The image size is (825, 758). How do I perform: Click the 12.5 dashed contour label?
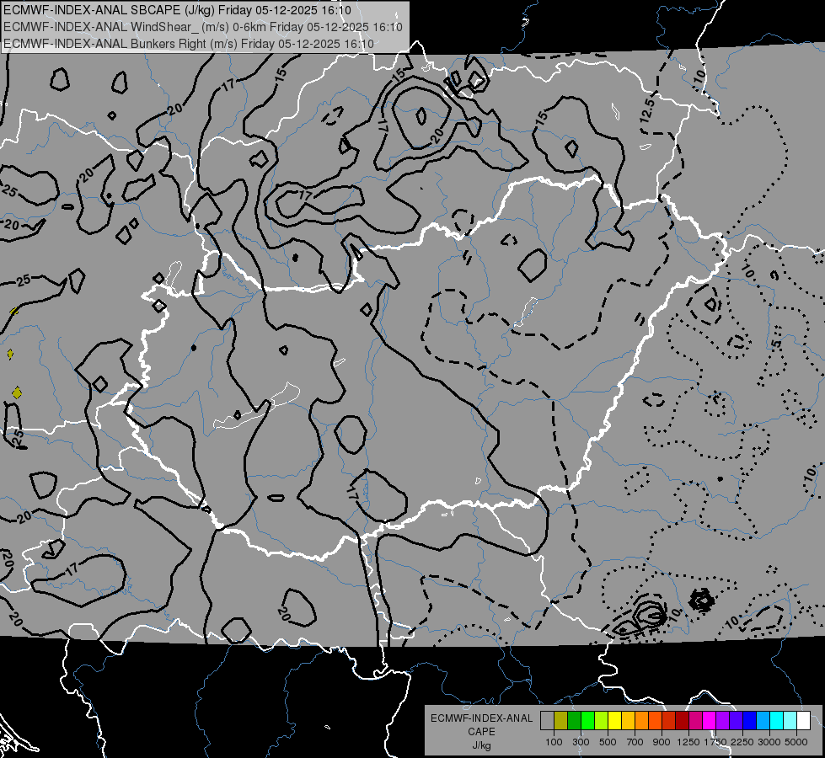tap(648, 110)
